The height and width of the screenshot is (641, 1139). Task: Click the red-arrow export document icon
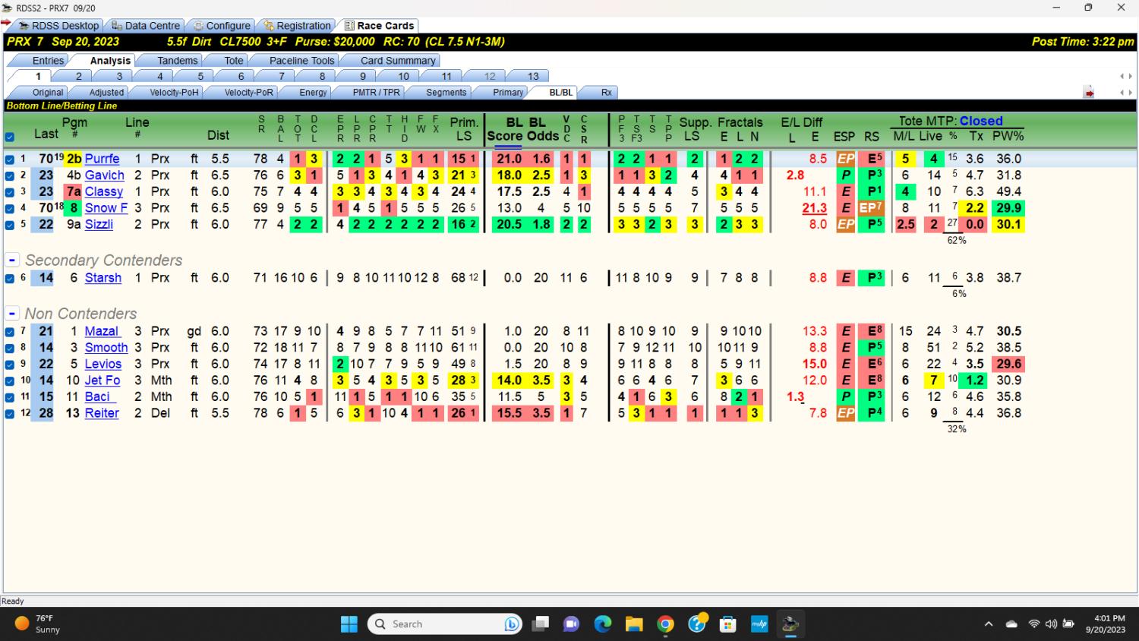(x=1089, y=93)
